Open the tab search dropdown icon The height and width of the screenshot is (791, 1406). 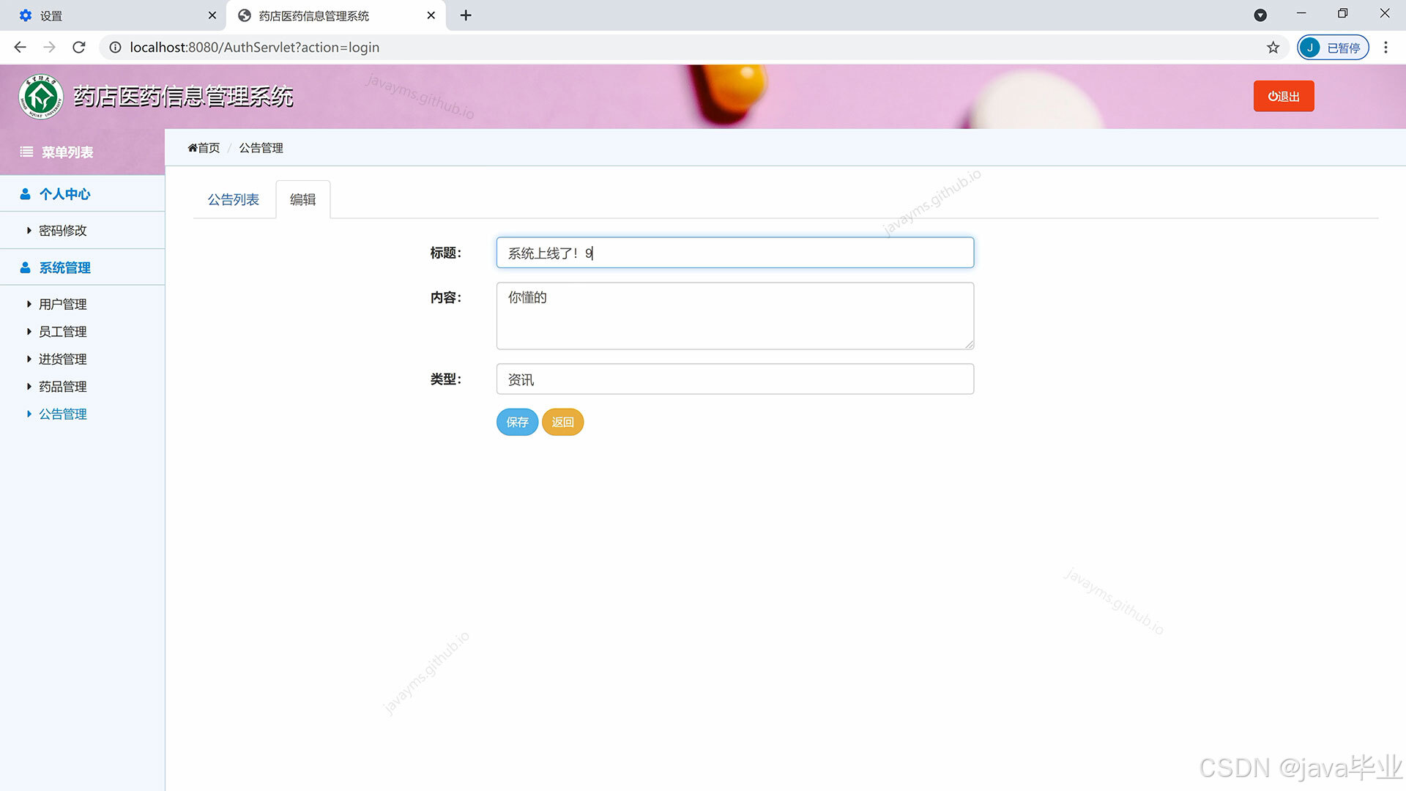(1260, 15)
